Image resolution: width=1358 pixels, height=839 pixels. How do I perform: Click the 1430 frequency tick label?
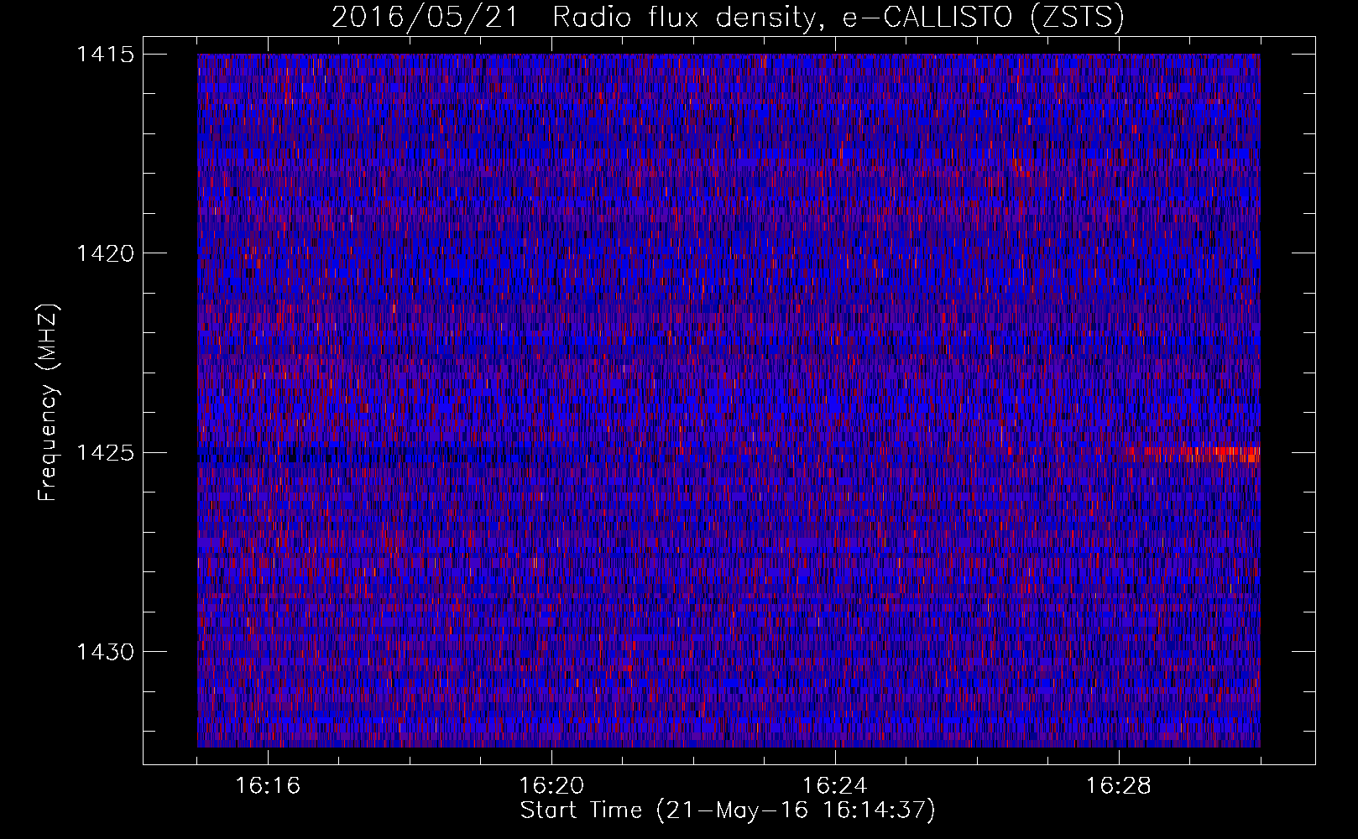(x=105, y=652)
